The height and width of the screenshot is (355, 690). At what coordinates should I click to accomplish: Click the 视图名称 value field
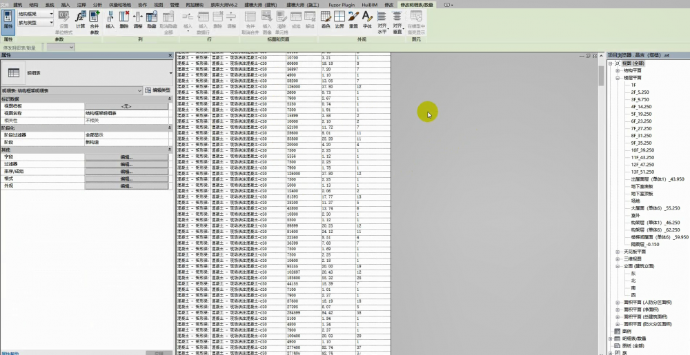coord(126,113)
